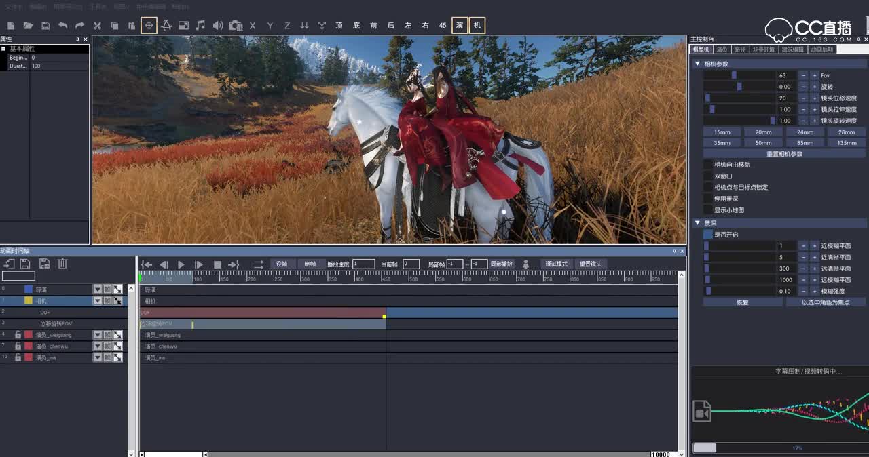Viewport: 869px width, 457px height.
Task: Open dropdown arrow on 演员_weiguang track
Action: pyautogui.click(x=97, y=335)
